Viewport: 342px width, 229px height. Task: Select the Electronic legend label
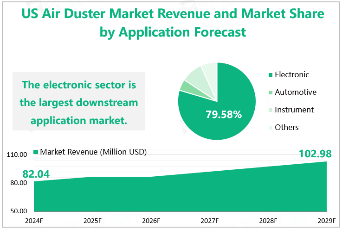[292, 74]
